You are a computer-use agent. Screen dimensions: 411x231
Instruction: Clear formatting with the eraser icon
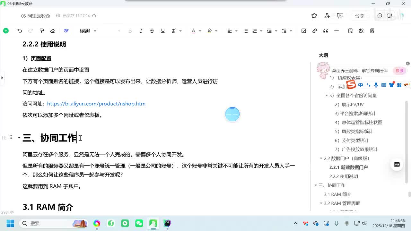pos(53,31)
